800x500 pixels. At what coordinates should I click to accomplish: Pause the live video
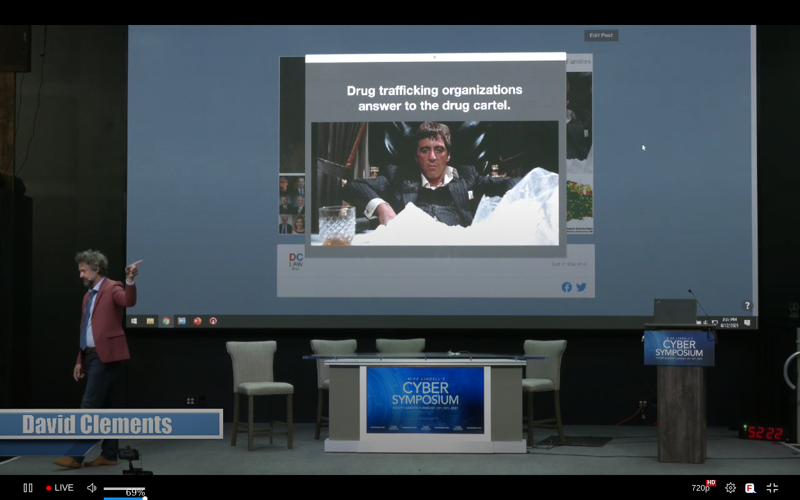28,487
